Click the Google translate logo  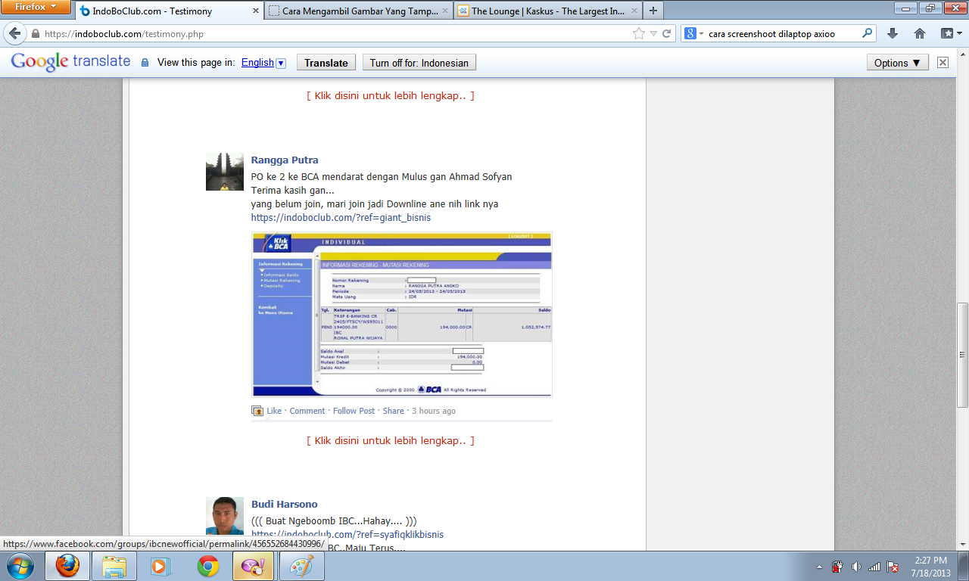click(x=70, y=62)
